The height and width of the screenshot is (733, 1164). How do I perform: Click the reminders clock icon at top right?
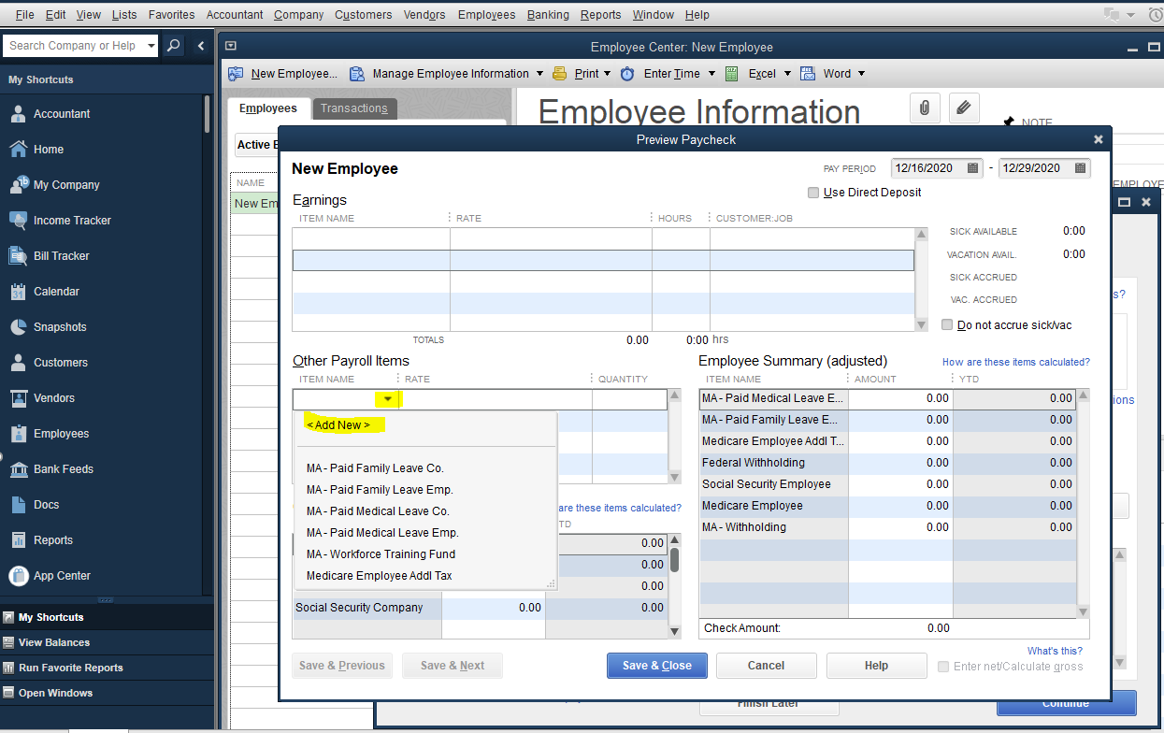click(1155, 15)
